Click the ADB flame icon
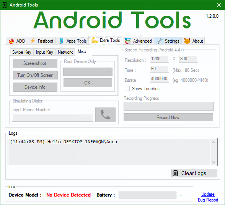Image resolution: width=225 pixels, height=205 pixels. [x=11, y=41]
